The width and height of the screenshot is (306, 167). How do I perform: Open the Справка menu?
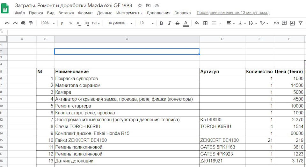coord(182,13)
